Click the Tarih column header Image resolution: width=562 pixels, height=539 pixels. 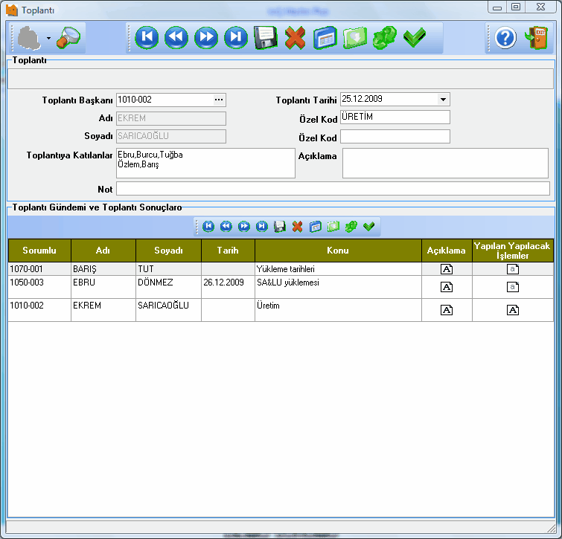pyautogui.click(x=228, y=251)
